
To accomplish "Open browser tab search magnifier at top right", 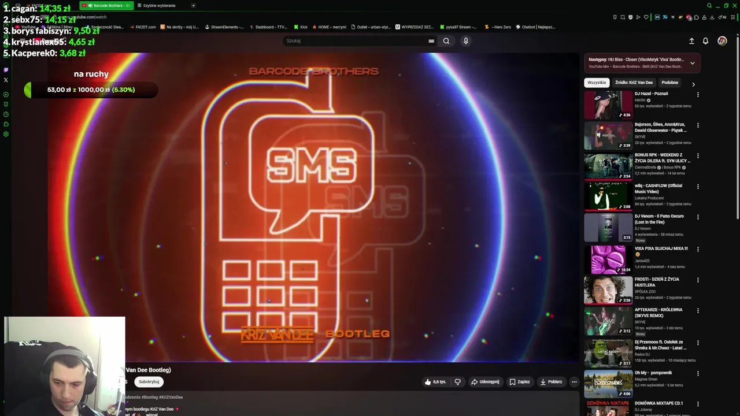I will tap(709, 5).
